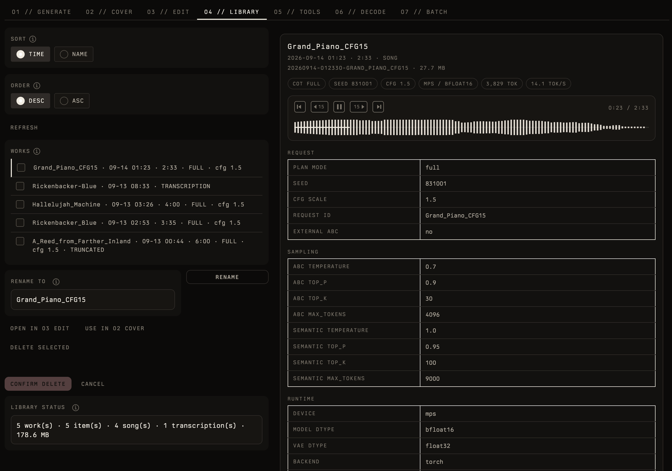
Task: Confirm deletion with CONFIRM DELETE
Action: click(x=38, y=384)
